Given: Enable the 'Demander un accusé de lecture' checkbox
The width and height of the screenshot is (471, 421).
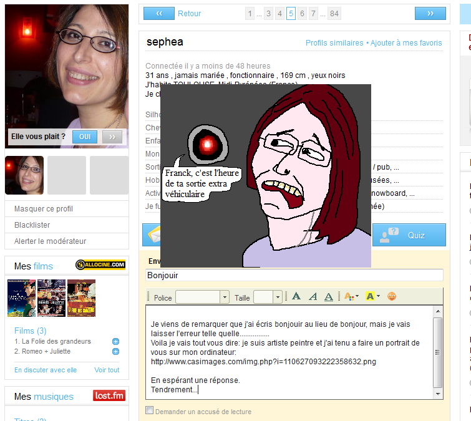Looking at the screenshot, I should point(149,410).
